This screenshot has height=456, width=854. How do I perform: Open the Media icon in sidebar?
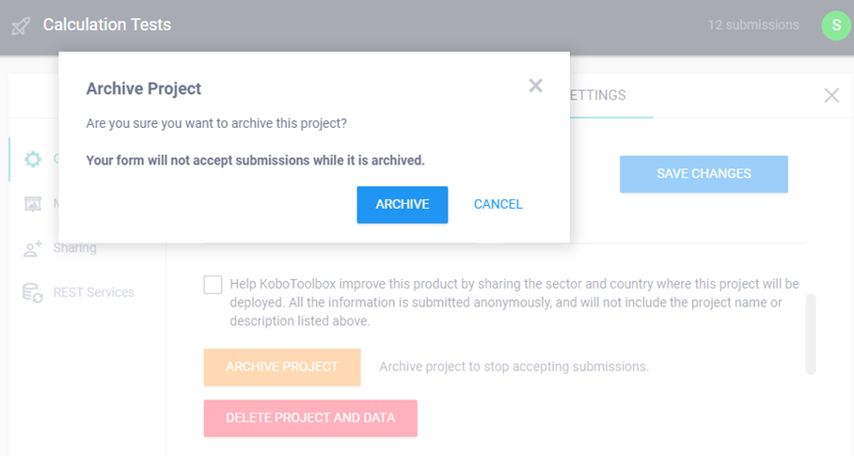tap(33, 204)
